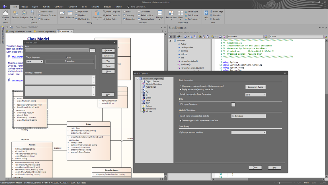Click the icon right of the Author field
The image size is (328, 185).
tap(325, 37)
